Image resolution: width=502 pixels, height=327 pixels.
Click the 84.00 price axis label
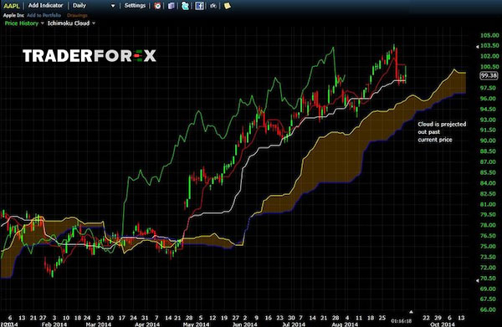[x=488, y=183]
